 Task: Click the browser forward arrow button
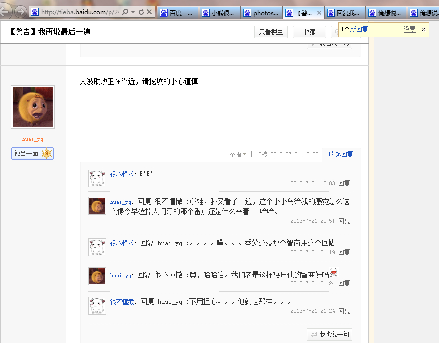click(20, 12)
